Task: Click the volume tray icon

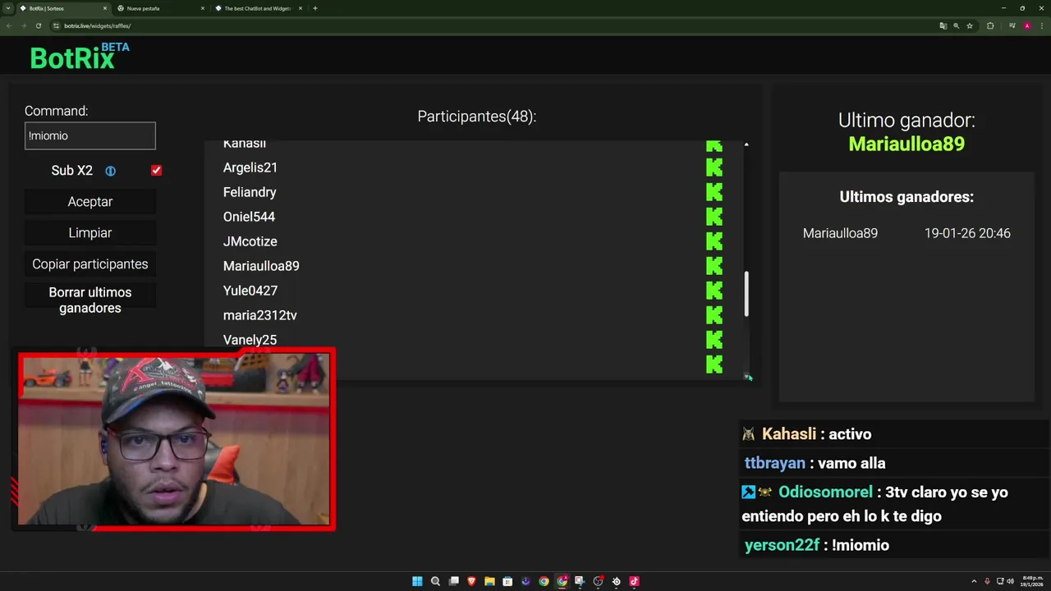Action: click(1010, 581)
